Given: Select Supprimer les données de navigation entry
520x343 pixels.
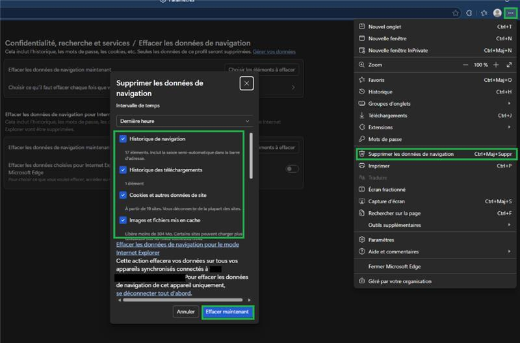Looking at the screenshot, I should pos(436,154).
